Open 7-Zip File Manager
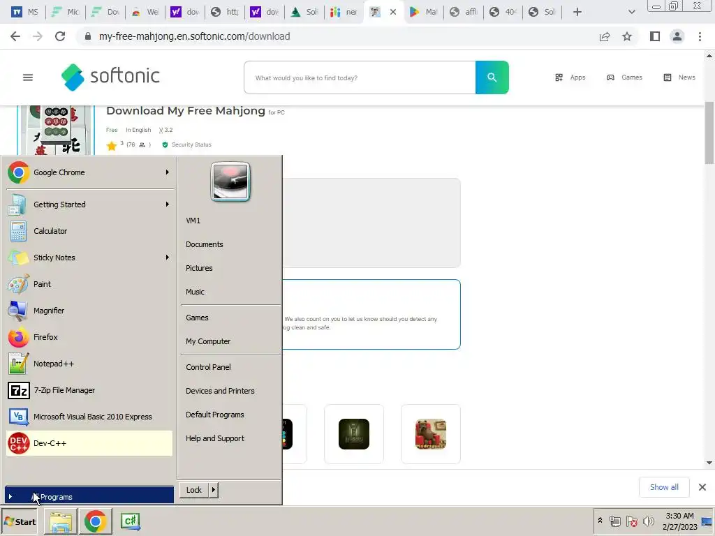The image size is (715, 536). [x=89, y=390]
